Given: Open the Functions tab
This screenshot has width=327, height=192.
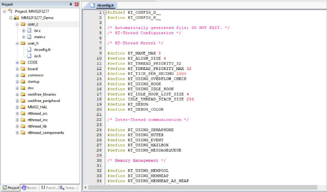Looking at the screenshot, I should (49, 187).
